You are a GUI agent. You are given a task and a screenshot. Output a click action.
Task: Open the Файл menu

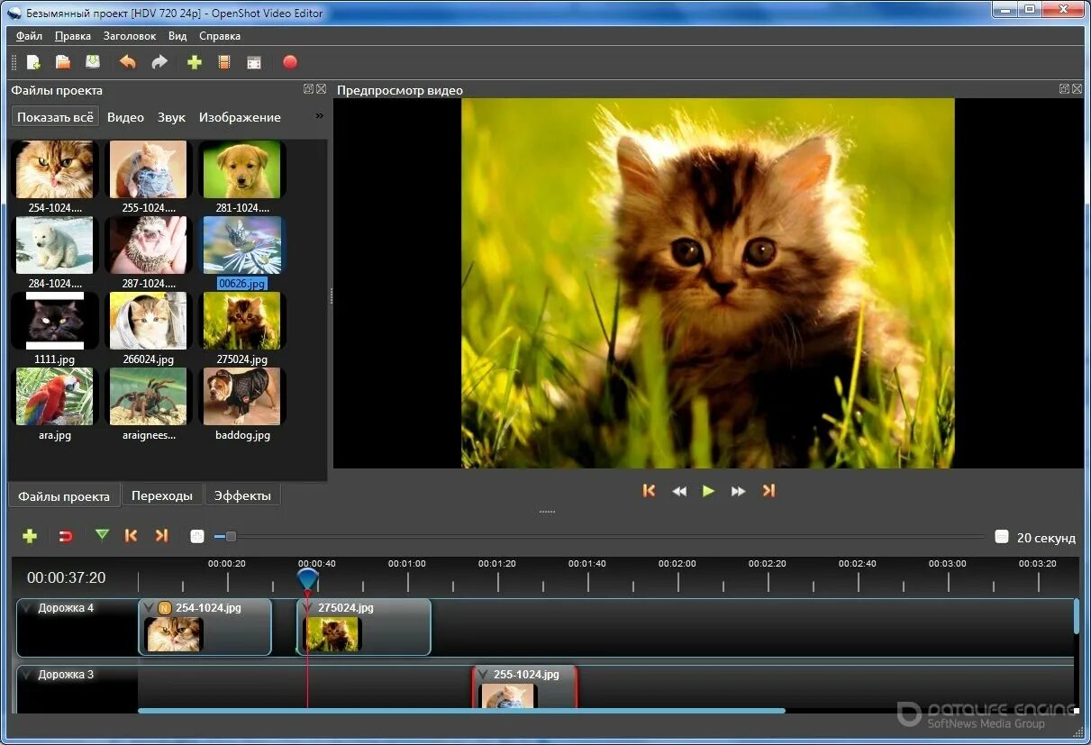click(29, 36)
